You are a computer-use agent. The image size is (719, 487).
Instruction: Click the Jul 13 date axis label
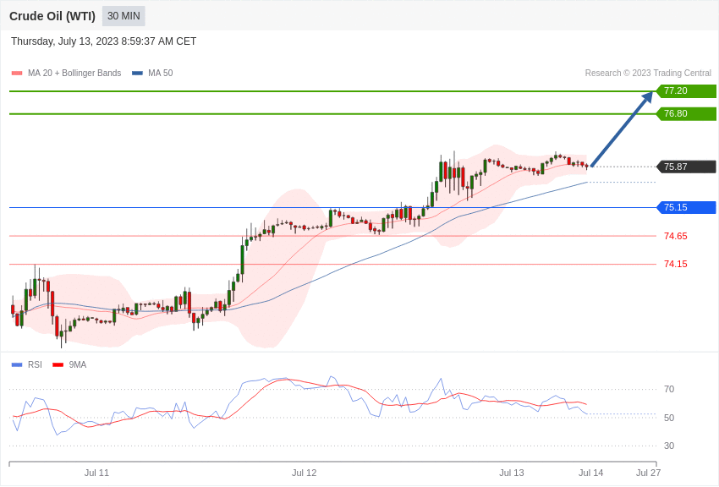pos(511,473)
